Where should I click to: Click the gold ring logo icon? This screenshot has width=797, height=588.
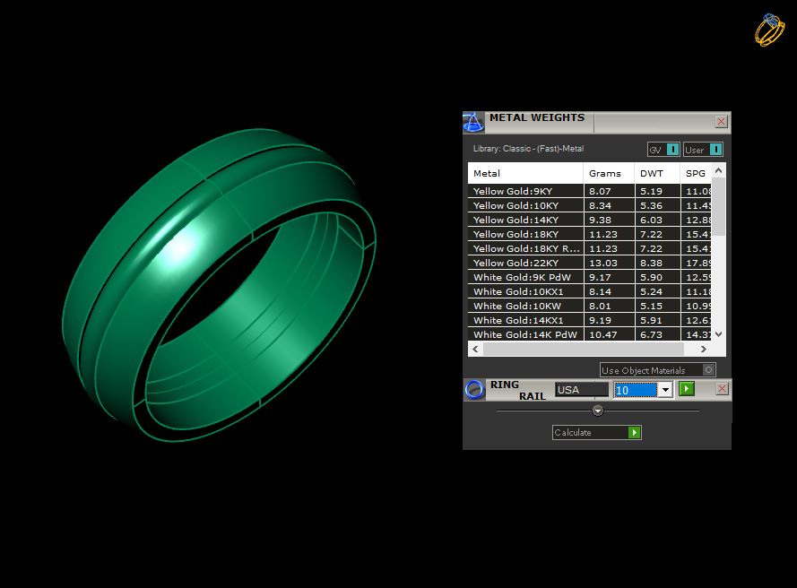769,30
